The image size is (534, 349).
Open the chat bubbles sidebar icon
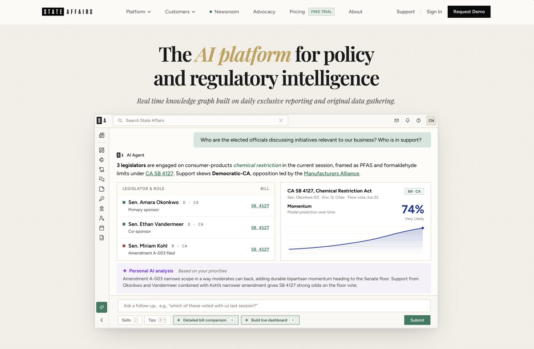point(101,179)
